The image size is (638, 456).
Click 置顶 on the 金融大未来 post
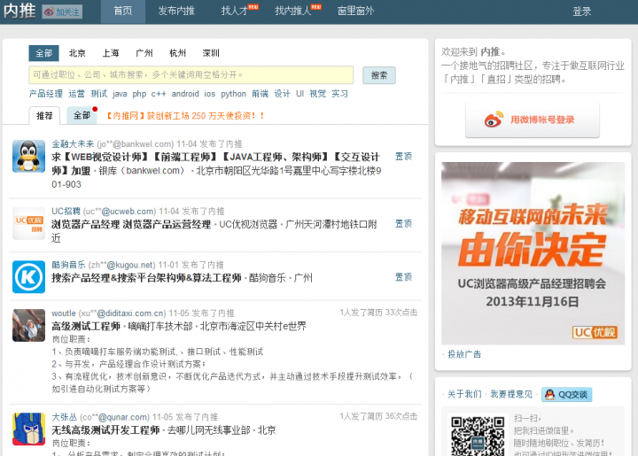[404, 157]
